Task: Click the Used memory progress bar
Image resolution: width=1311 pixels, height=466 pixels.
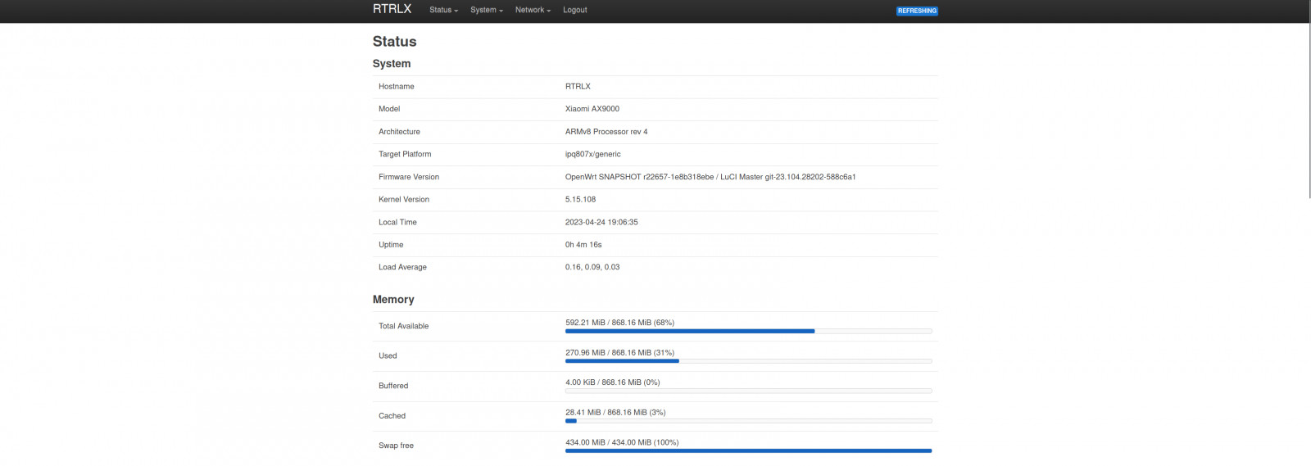Action: pos(748,361)
